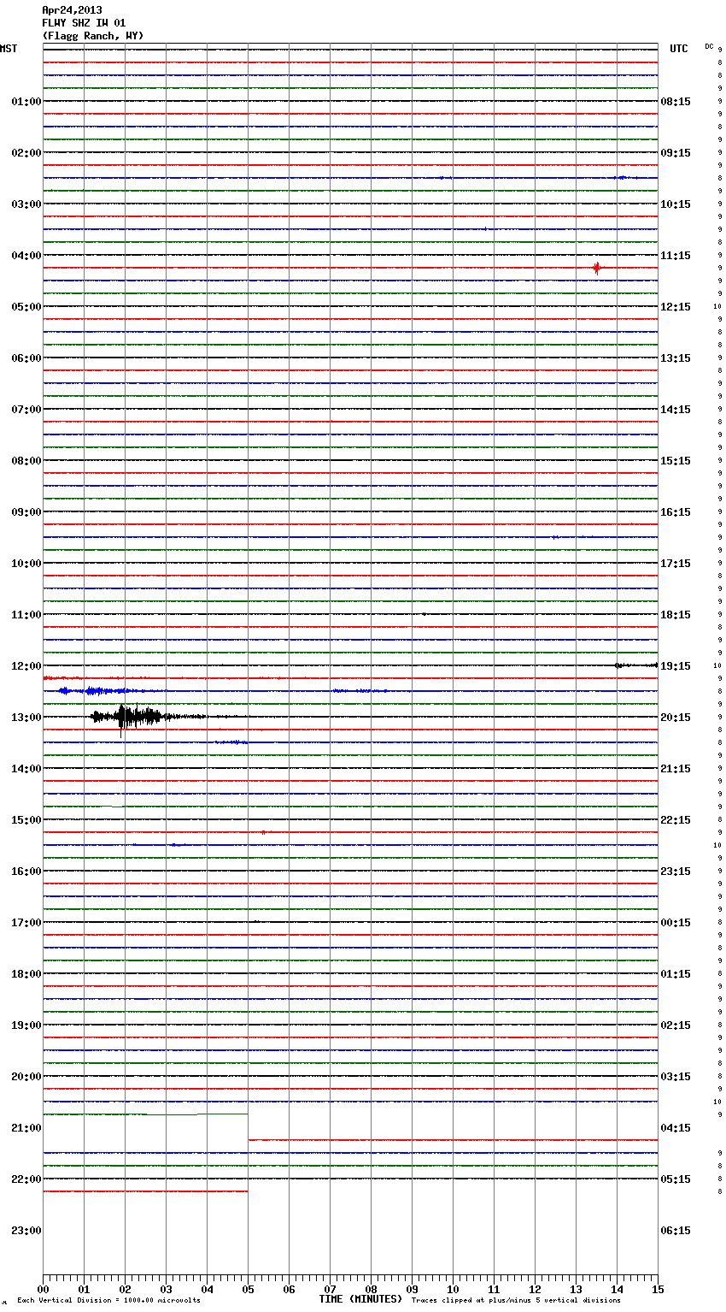The image size is (726, 1312).
Task: Click the 11:15 UTC time label
Action: tap(676, 256)
